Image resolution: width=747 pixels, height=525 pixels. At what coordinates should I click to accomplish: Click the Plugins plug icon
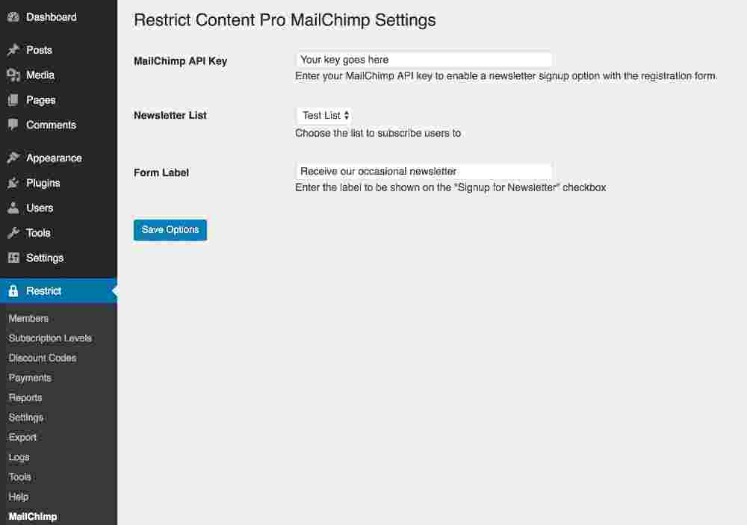click(x=13, y=183)
